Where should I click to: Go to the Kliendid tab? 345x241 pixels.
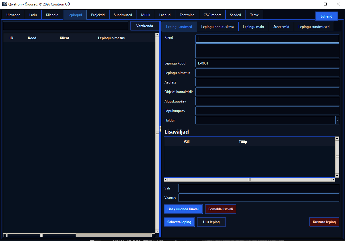click(x=52, y=15)
